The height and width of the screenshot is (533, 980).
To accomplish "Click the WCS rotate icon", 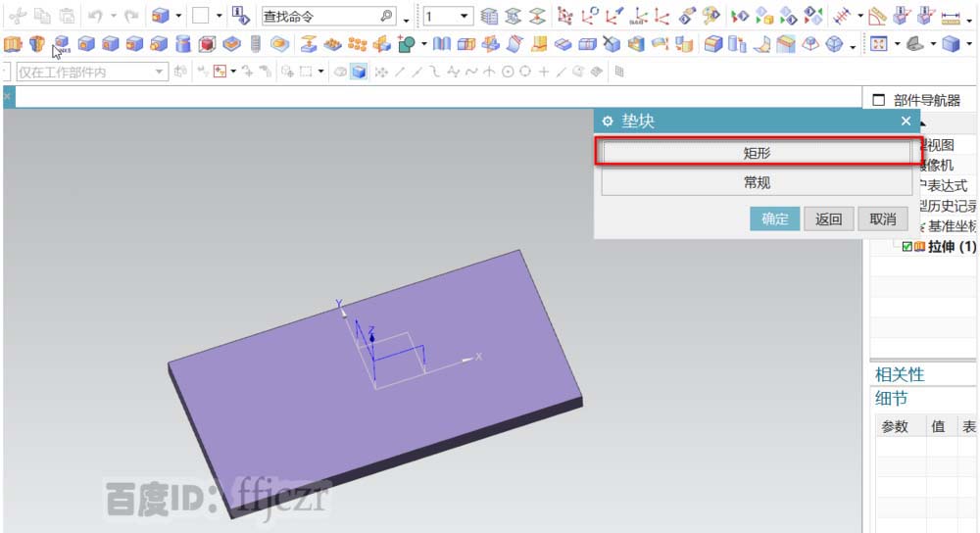I will pos(589,16).
